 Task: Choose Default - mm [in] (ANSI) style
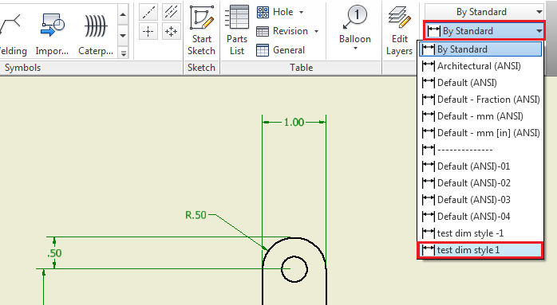tap(480, 133)
